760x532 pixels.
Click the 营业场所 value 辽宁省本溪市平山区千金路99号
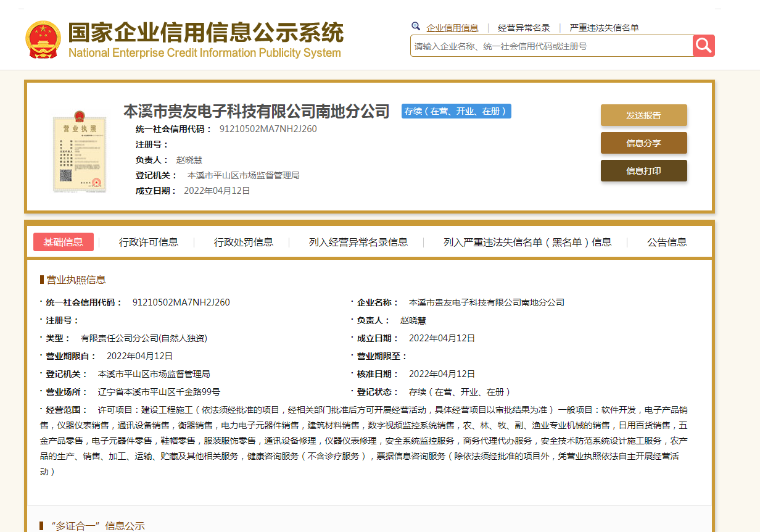[x=159, y=392]
